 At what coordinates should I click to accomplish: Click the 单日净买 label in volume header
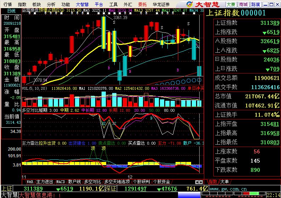pyautogui.click(x=196, y=88)
